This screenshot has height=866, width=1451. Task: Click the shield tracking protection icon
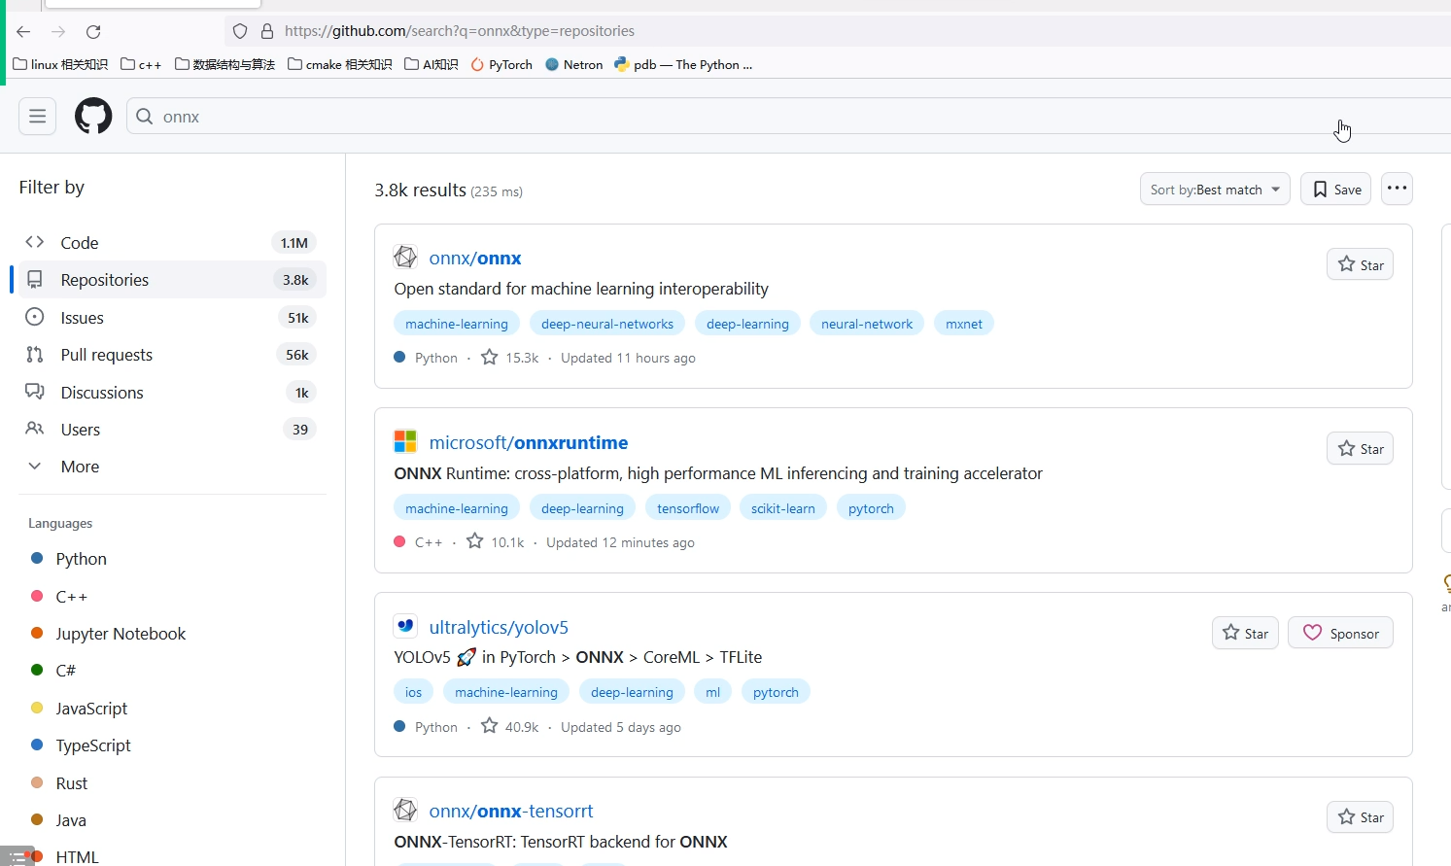click(x=240, y=31)
